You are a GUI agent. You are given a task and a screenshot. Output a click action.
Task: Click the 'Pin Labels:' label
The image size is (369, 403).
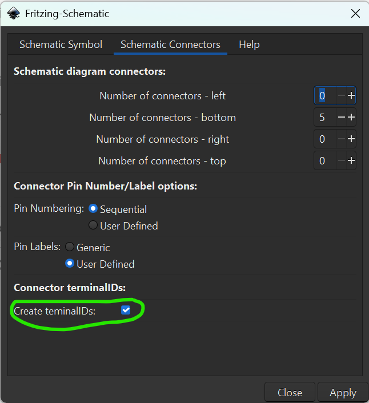[x=37, y=247]
